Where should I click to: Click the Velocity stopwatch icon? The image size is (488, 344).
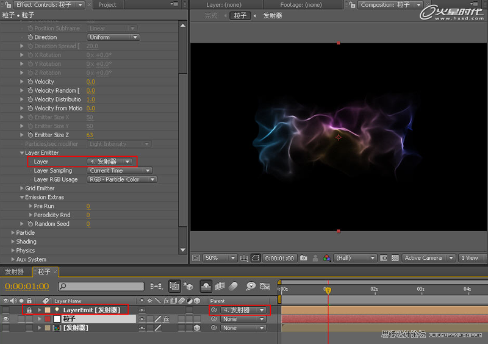coord(30,82)
